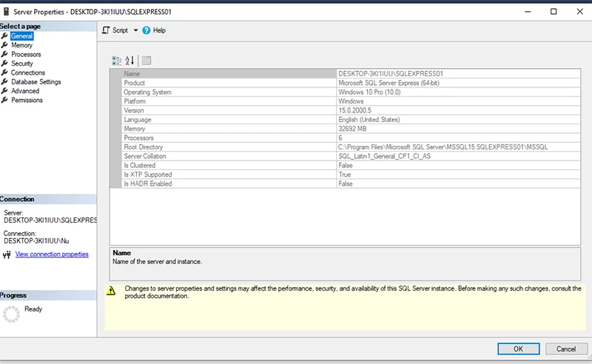Click the Property Pages icon
The height and width of the screenshot is (364, 592).
pos(147,61)
